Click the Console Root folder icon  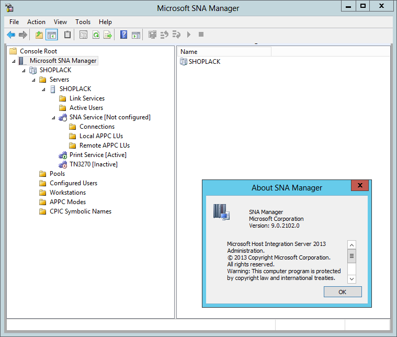(x=13, y=51)
